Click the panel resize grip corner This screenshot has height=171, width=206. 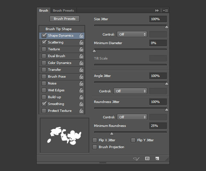coord(167,159)
